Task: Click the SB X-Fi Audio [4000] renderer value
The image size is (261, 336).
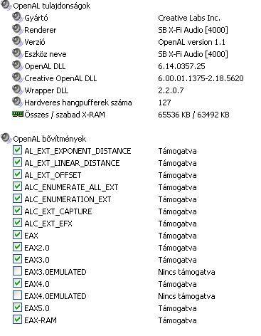Action: click(x=193, y=30)
